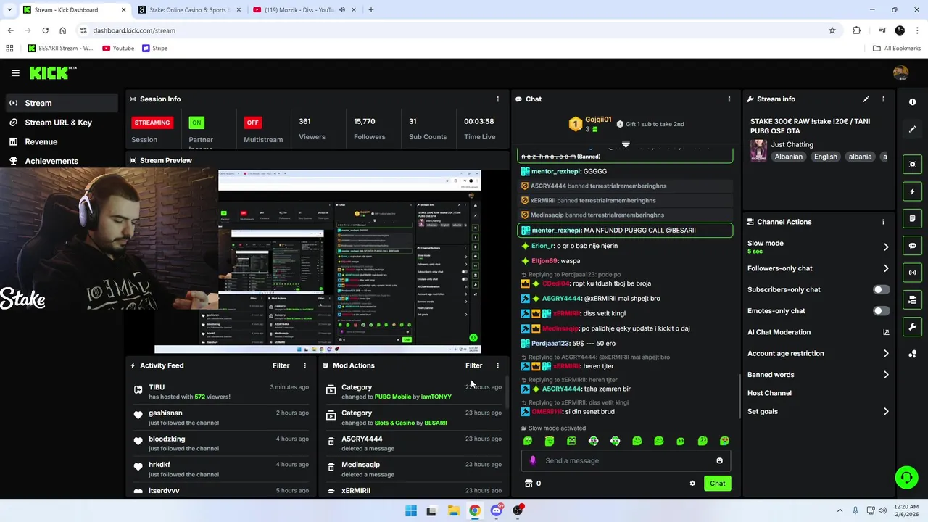This screenshot has width=928, height=522.
Task: Click mentor_rexhepi's MA NFUNDD PUBGG CALL message
Action: 625,231
